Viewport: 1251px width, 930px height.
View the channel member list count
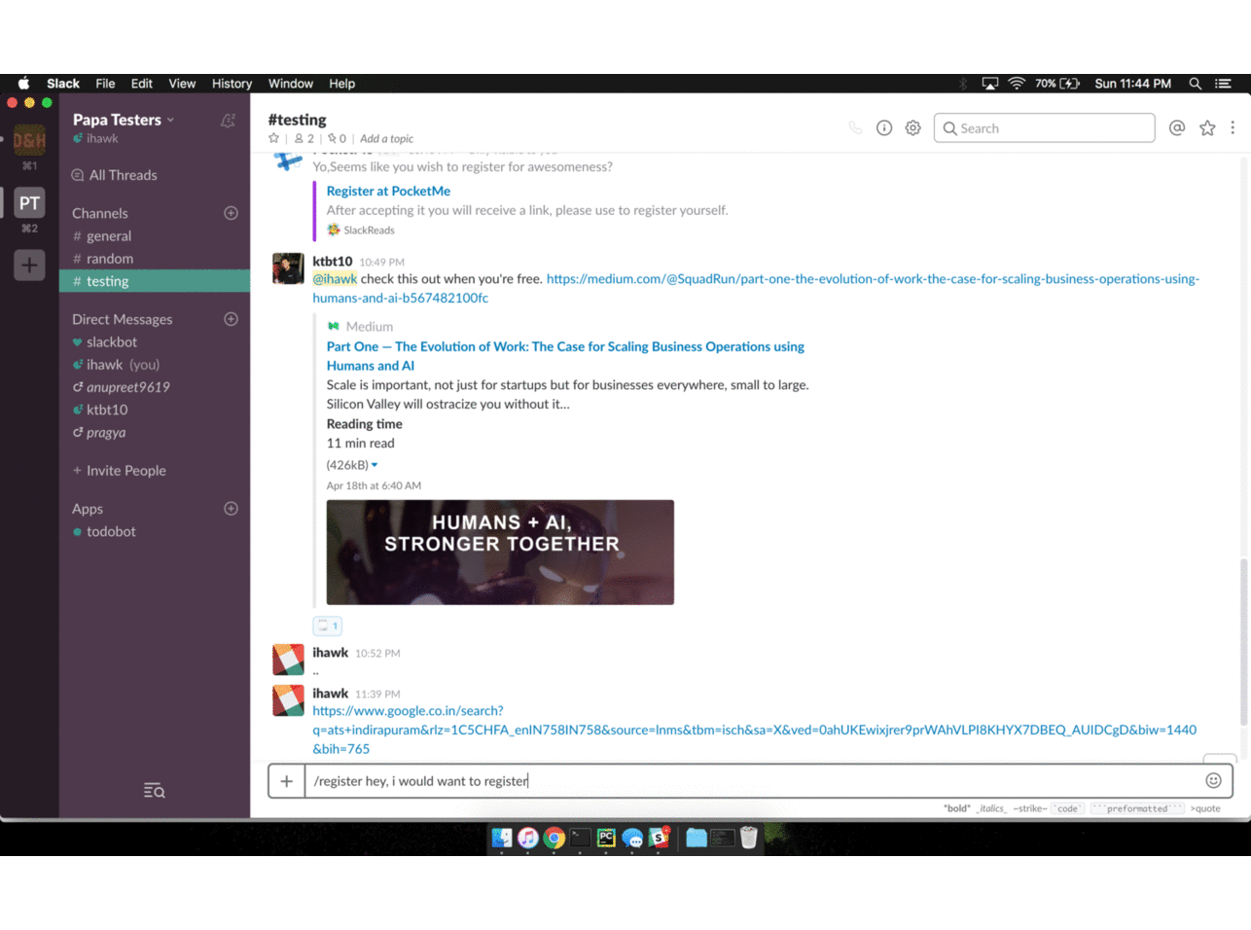point(304,138)
